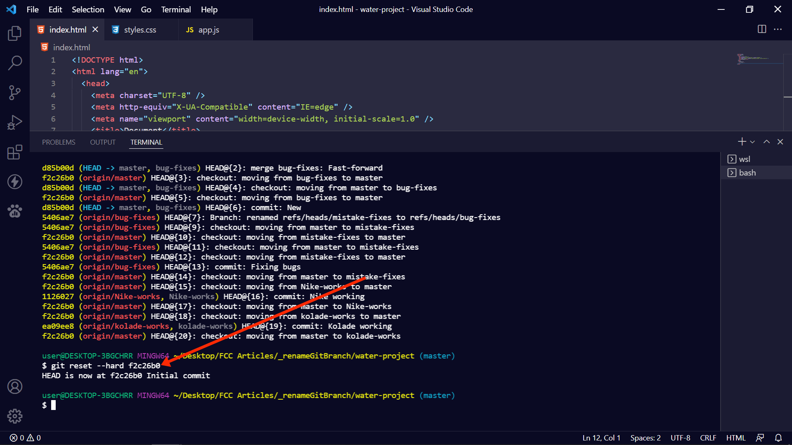This screenshot has height=445, width=792.
Task: Click the Thunder Client lightning icon
Action: pos(15,182)
